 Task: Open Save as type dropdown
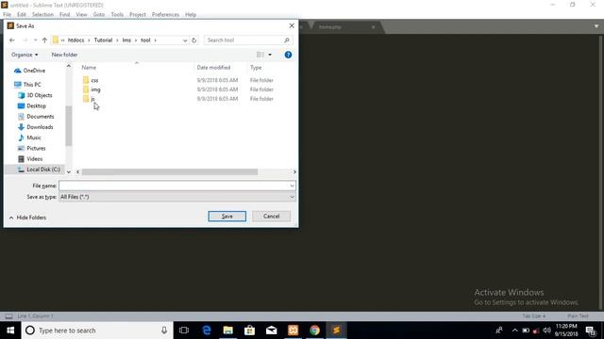[x=292, y=197]
